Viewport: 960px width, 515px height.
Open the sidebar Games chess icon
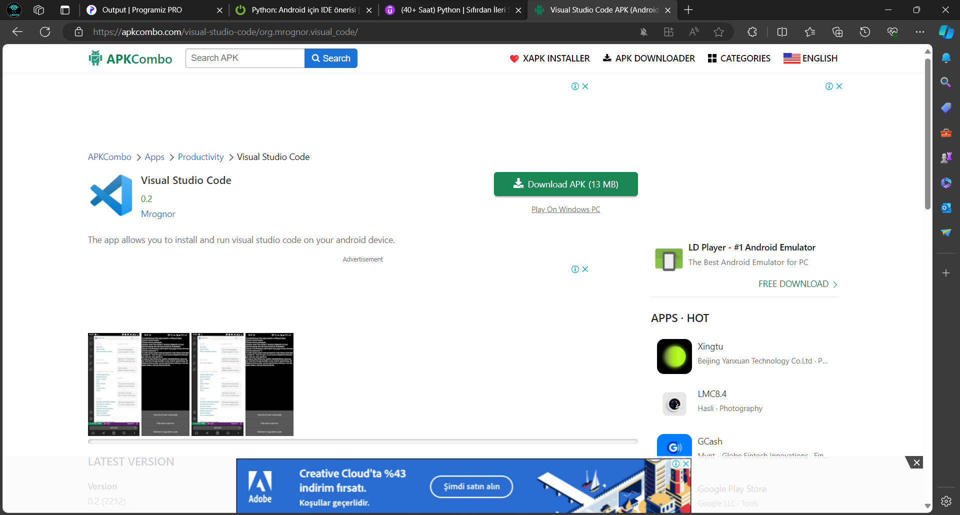pyautogui.click(x=946, y=158)
